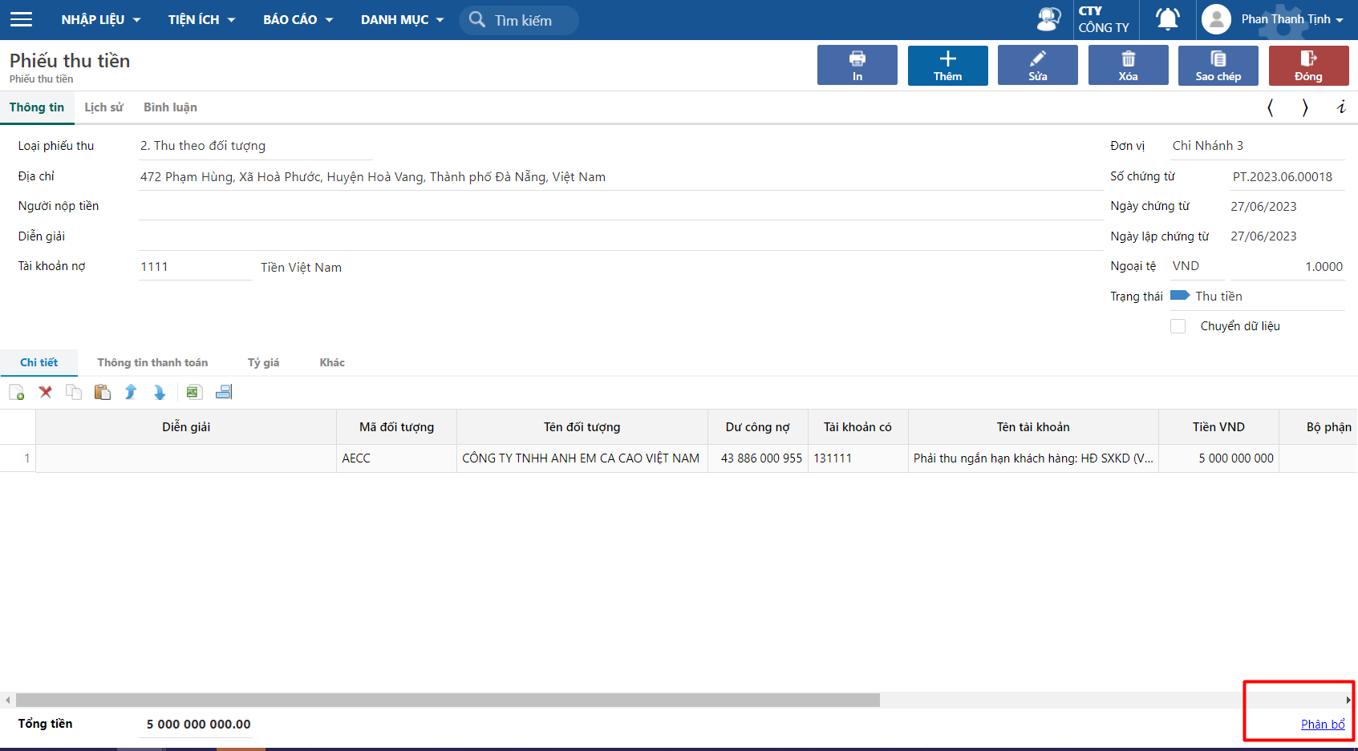Go to next voucher with right chevron

point(1305,107)
